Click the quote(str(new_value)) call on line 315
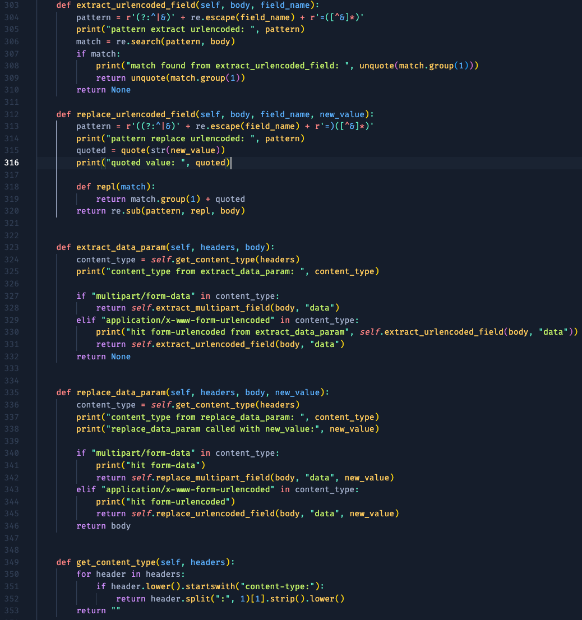Image resolution: width=582 pixels, height=620 pixels. click(173, 150)
